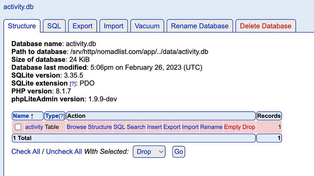Select the Vacuum tab

pos(147,26)
